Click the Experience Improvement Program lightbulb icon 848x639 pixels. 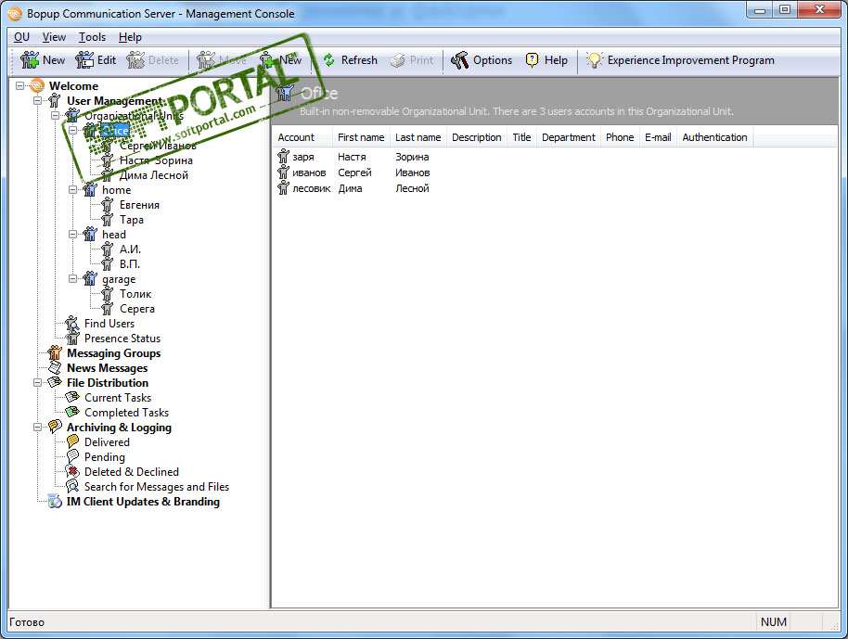point(595,60)
